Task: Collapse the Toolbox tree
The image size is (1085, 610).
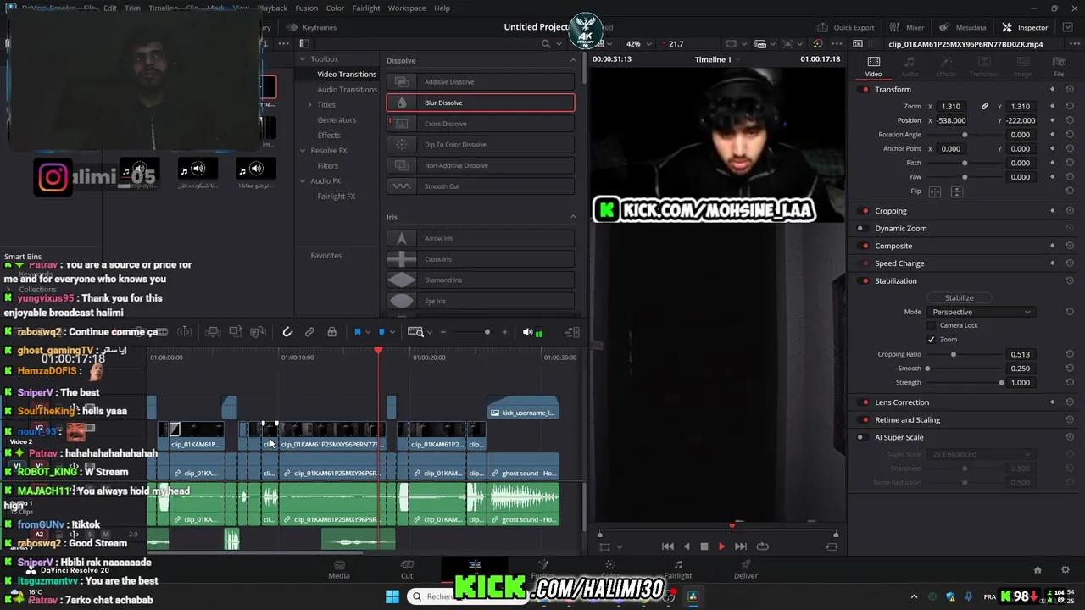Action: [303, 59]
